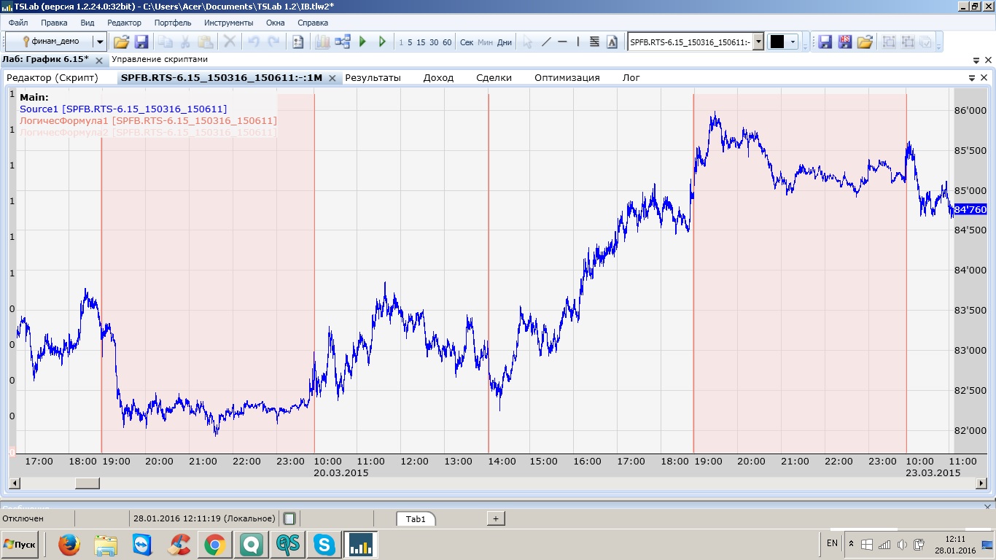The width and height of the screenshot is (996, 560).
Task: Open the black color picker dropdown arrow
Action: 793,42
